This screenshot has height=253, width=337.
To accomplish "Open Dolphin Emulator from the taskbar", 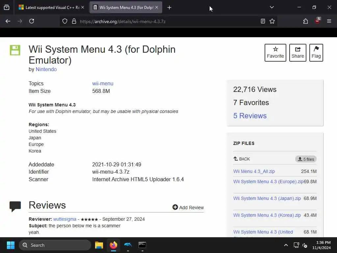I will coord(128,245).
